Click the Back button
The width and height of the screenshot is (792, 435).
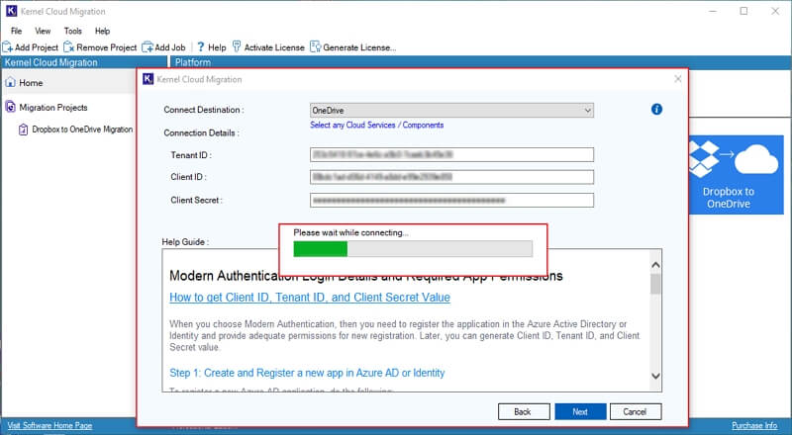pos(524,412)
